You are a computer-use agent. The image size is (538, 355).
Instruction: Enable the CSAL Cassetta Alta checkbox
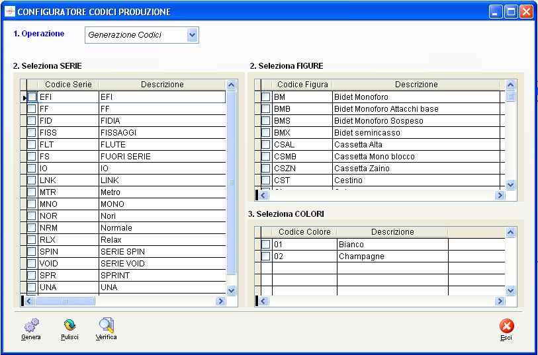pyautogui.click(x=266, y=145)
